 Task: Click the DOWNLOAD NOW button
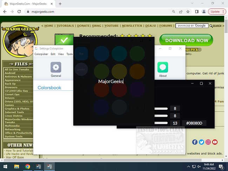coord(186,40)
